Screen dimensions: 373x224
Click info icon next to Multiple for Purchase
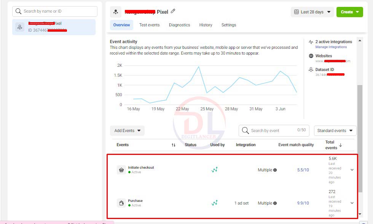pos(275,203)
